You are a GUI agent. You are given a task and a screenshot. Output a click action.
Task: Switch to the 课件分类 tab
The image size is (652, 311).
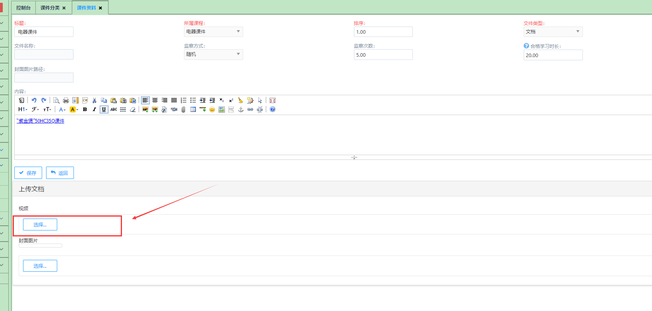pyautogui.click(x=50, y=8)
